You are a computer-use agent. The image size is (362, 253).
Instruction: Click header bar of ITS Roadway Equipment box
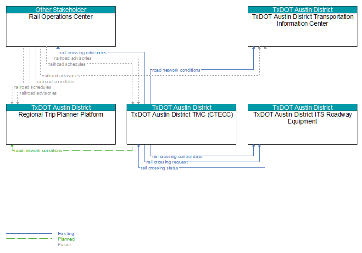[x=302, y=107]
